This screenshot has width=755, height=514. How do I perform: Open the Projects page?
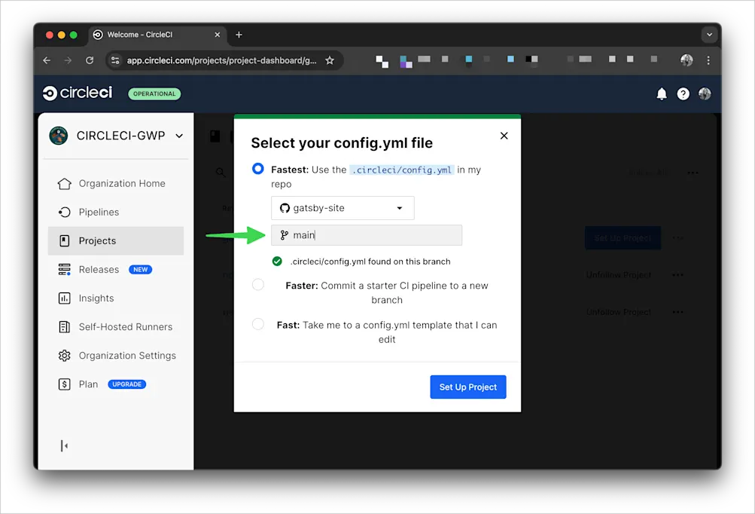pyautogui.click(x=116, y=240)
